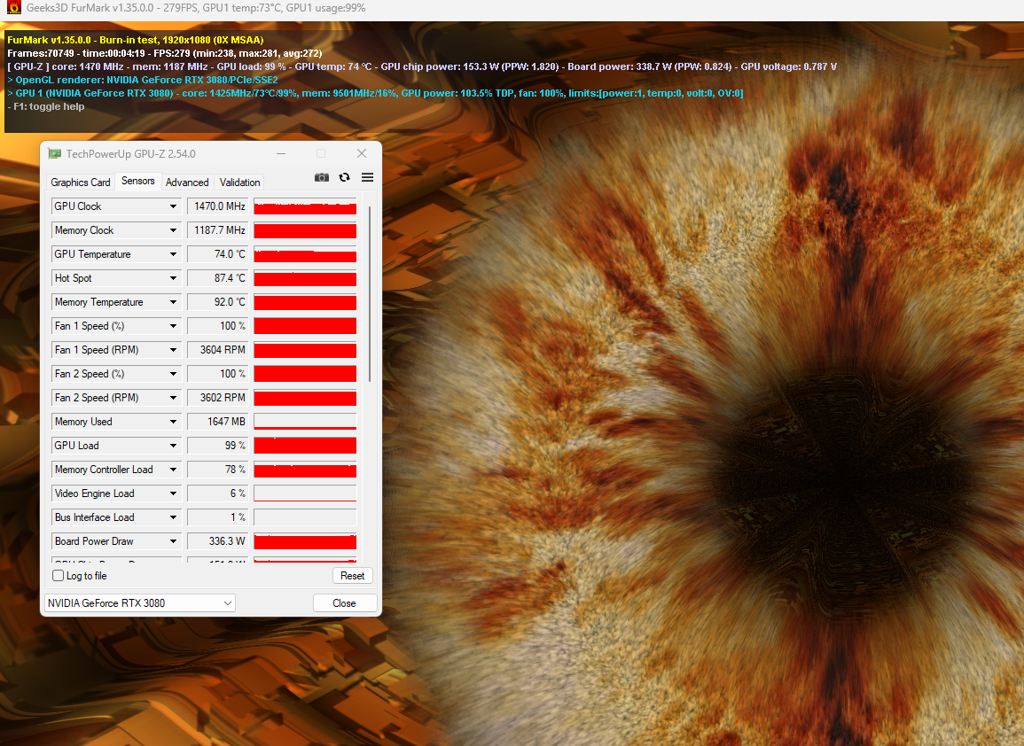Screen dimensions: 1024x746
Task: Click the 92.0 °C memory temperature value
Action: [217, 302]
